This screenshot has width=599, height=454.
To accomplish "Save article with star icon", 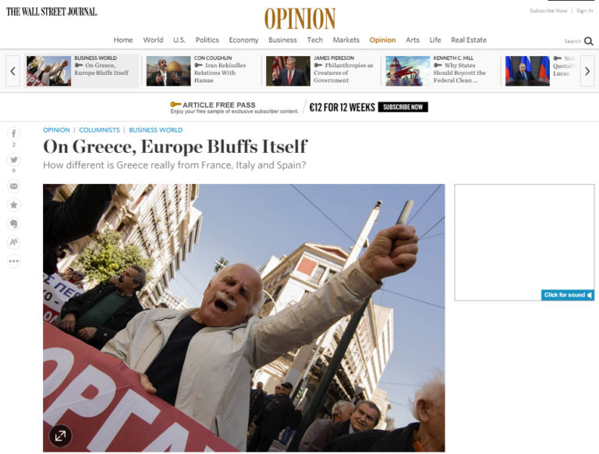I will (14, 205).
